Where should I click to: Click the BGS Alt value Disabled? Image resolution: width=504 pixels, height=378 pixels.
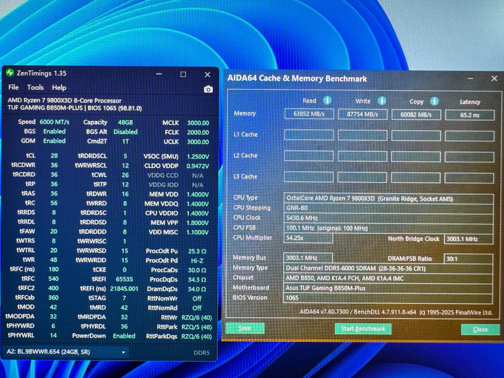(125, 132)
